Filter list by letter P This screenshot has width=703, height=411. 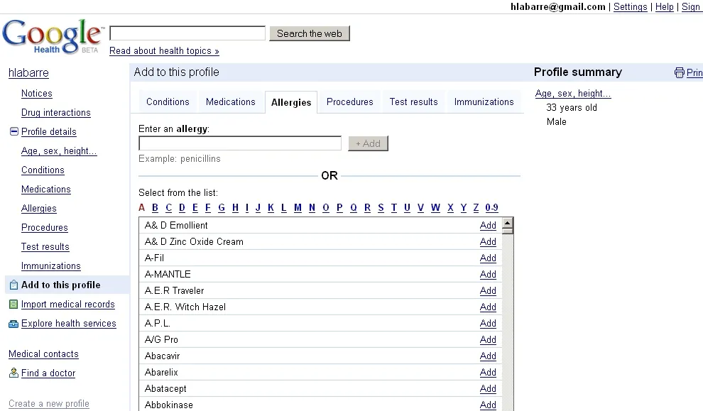[339, 207]
